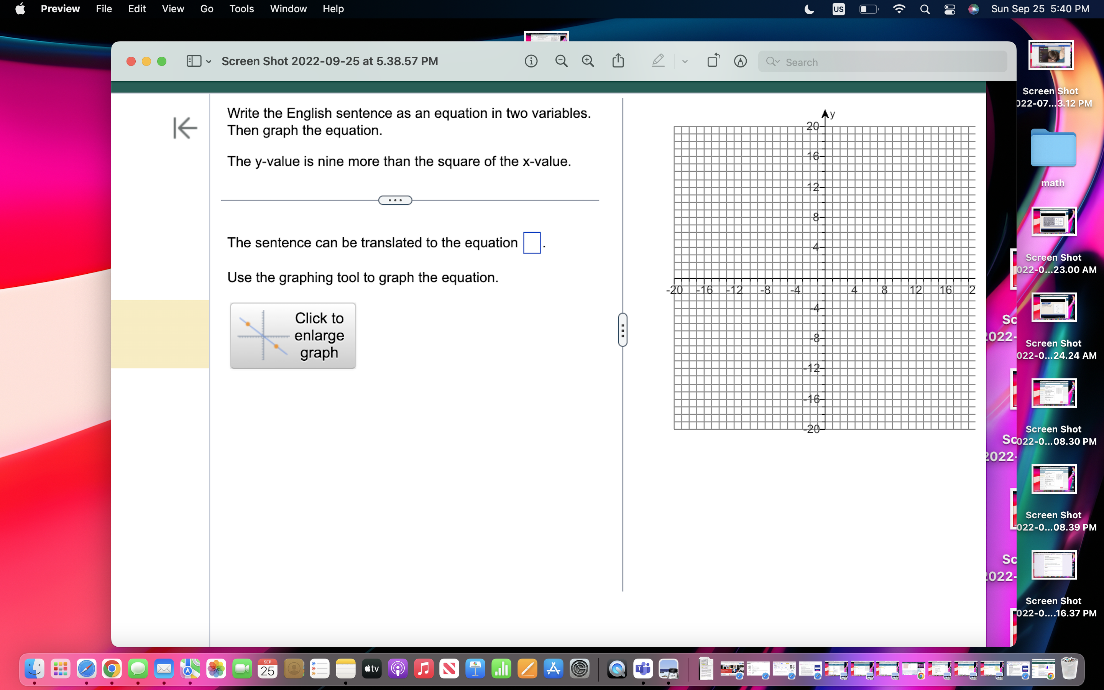Open the markup tools dropdown chevron
Image resolution: width=1104 pixels, height=690 pixels.
coord(684,61)
